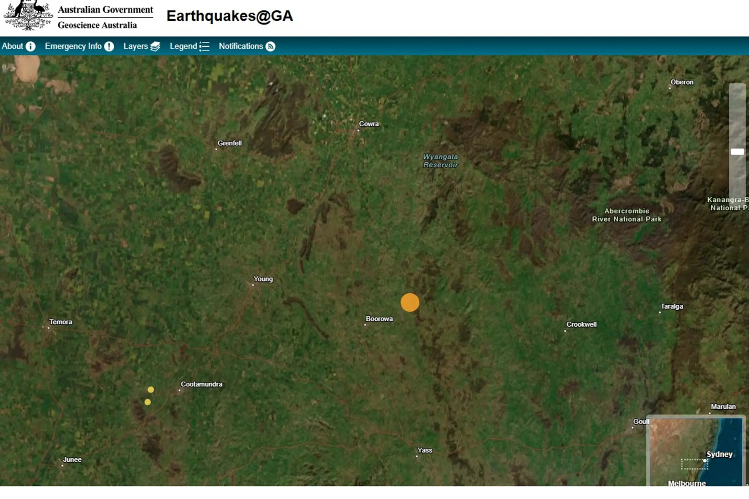Click the info icon next to About
Image resolution: width=749 pixels, height=499 pixels.
tap(31, 46)
